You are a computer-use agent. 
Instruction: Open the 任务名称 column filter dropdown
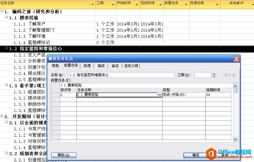[x=92, y=4]
